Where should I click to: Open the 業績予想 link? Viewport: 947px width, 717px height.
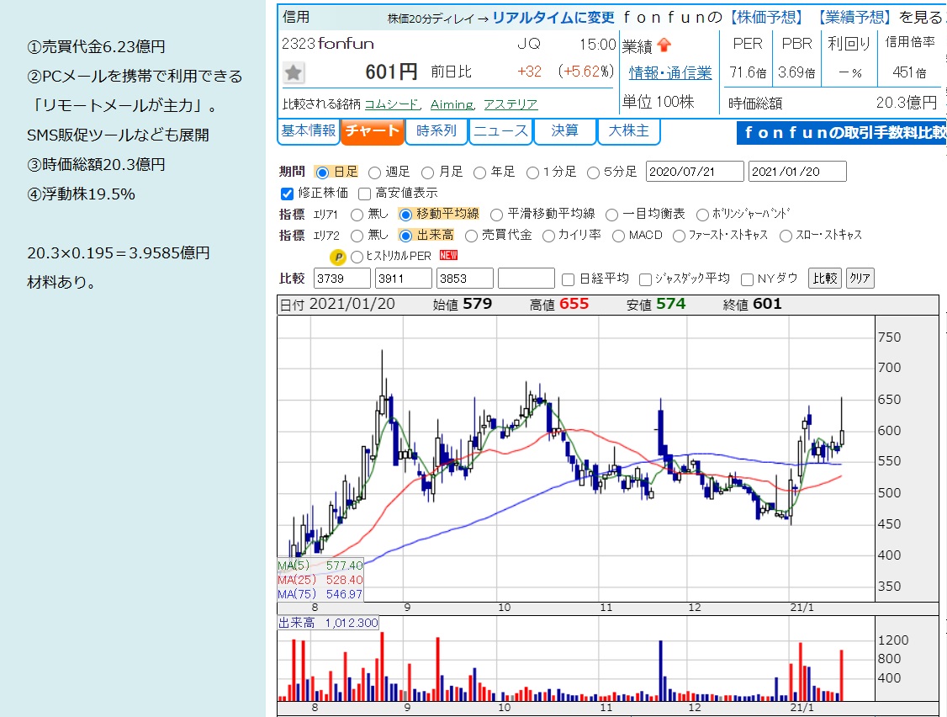[854, 17]
